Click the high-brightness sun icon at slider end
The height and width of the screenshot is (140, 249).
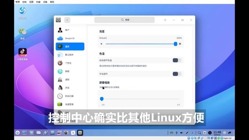click(x=180, y=44)
